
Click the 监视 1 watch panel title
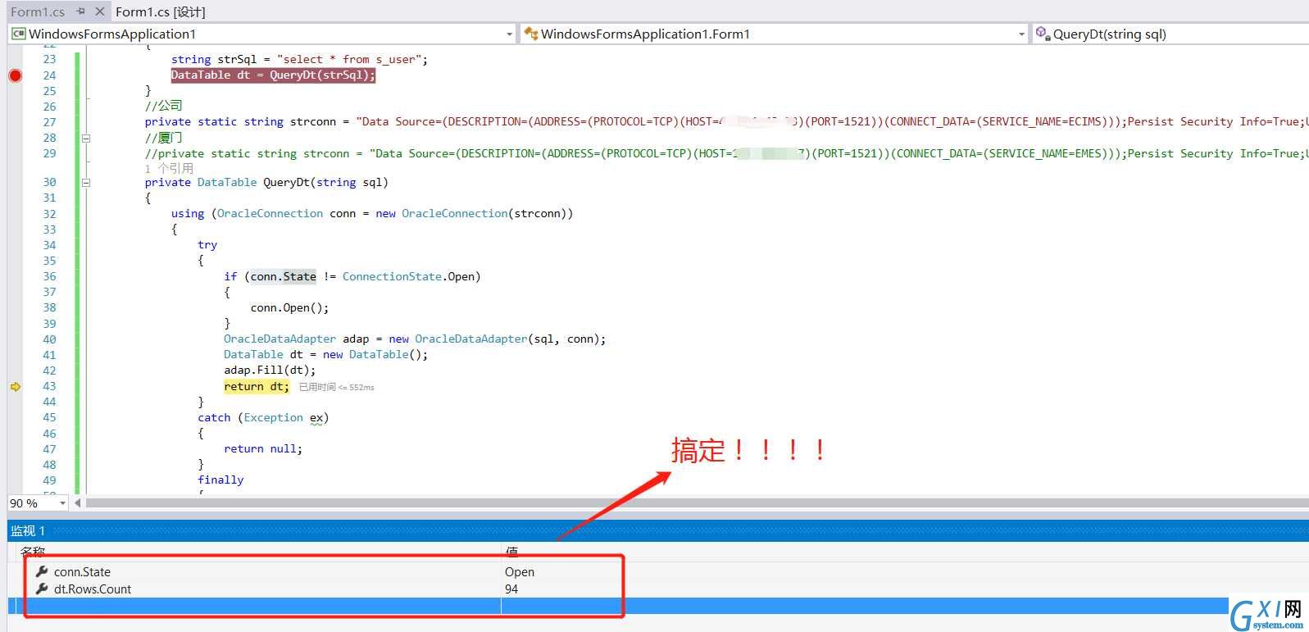pos(28,531)
